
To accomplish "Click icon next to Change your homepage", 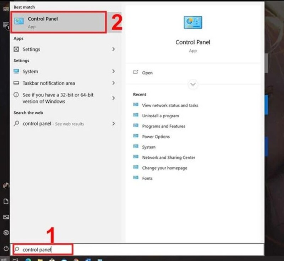I will [x=136, y=167].
